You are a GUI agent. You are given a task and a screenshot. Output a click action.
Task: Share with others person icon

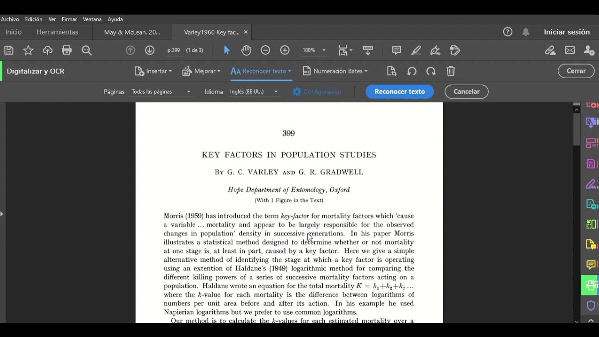pos(589,50)
